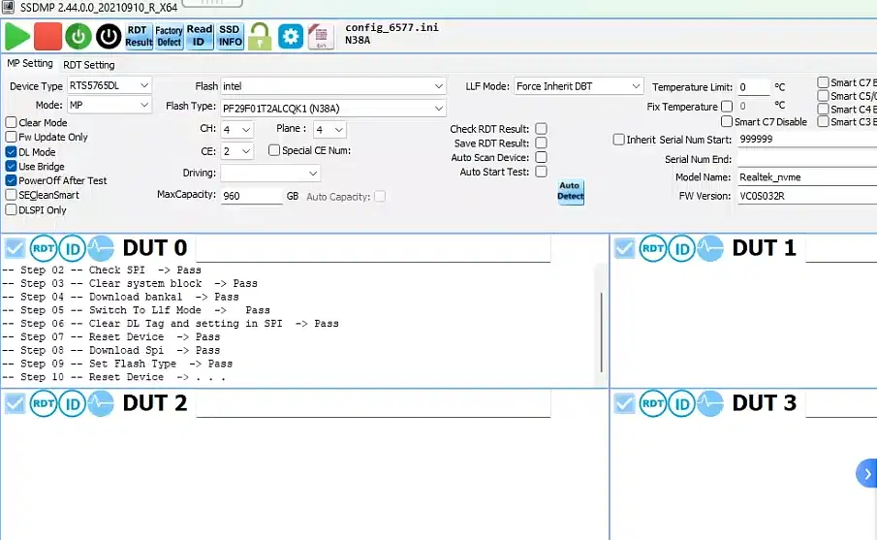Click the DUT 0 status text field
The width and height of the screenshot is (877, 540).
click(373, 249)
